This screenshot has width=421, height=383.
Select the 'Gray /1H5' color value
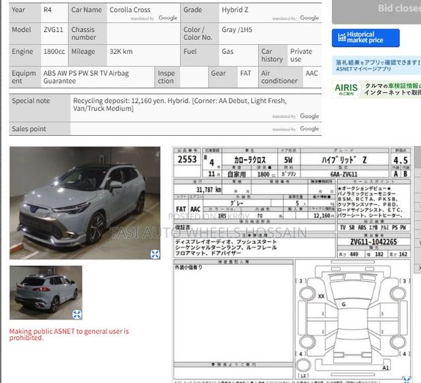click(x=237, y=30)
